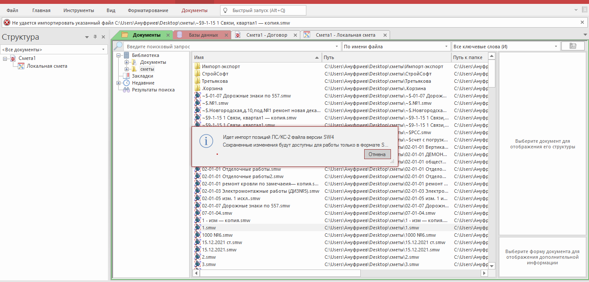This screenshot has height=282, width=589.
Task: Open the Вид ribbon tab
Action: coord(111,10)
